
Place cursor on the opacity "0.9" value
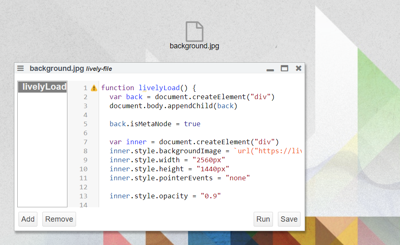pyautogui.click(x=211, y=196)
